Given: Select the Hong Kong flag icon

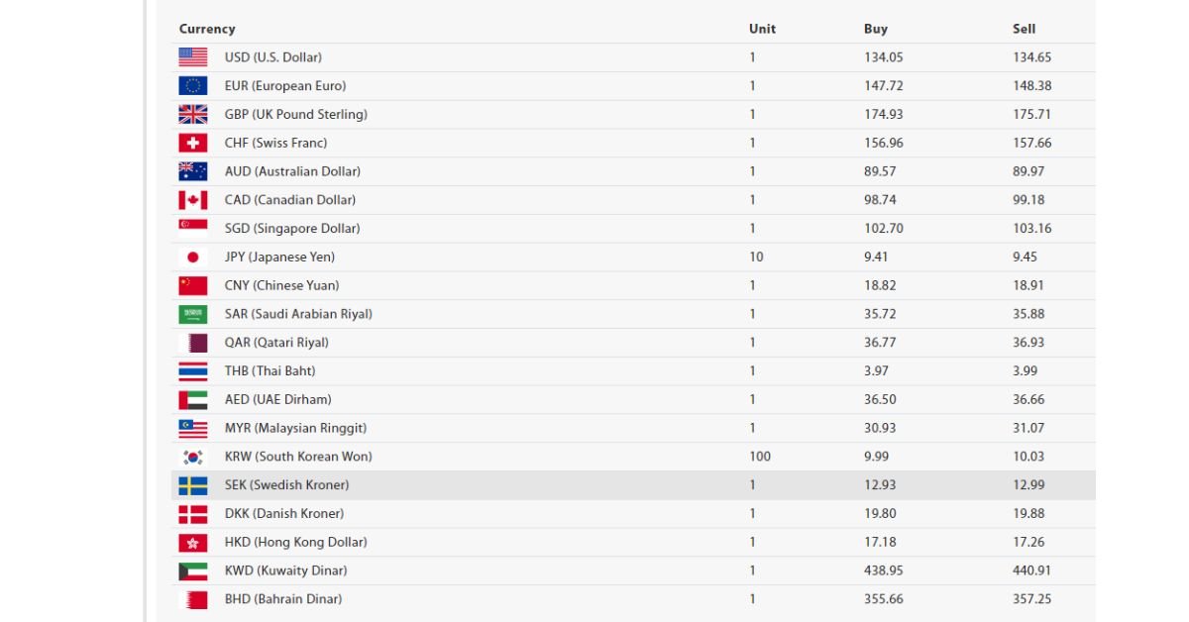Looking at the screenshot, I should coord(193,543).
